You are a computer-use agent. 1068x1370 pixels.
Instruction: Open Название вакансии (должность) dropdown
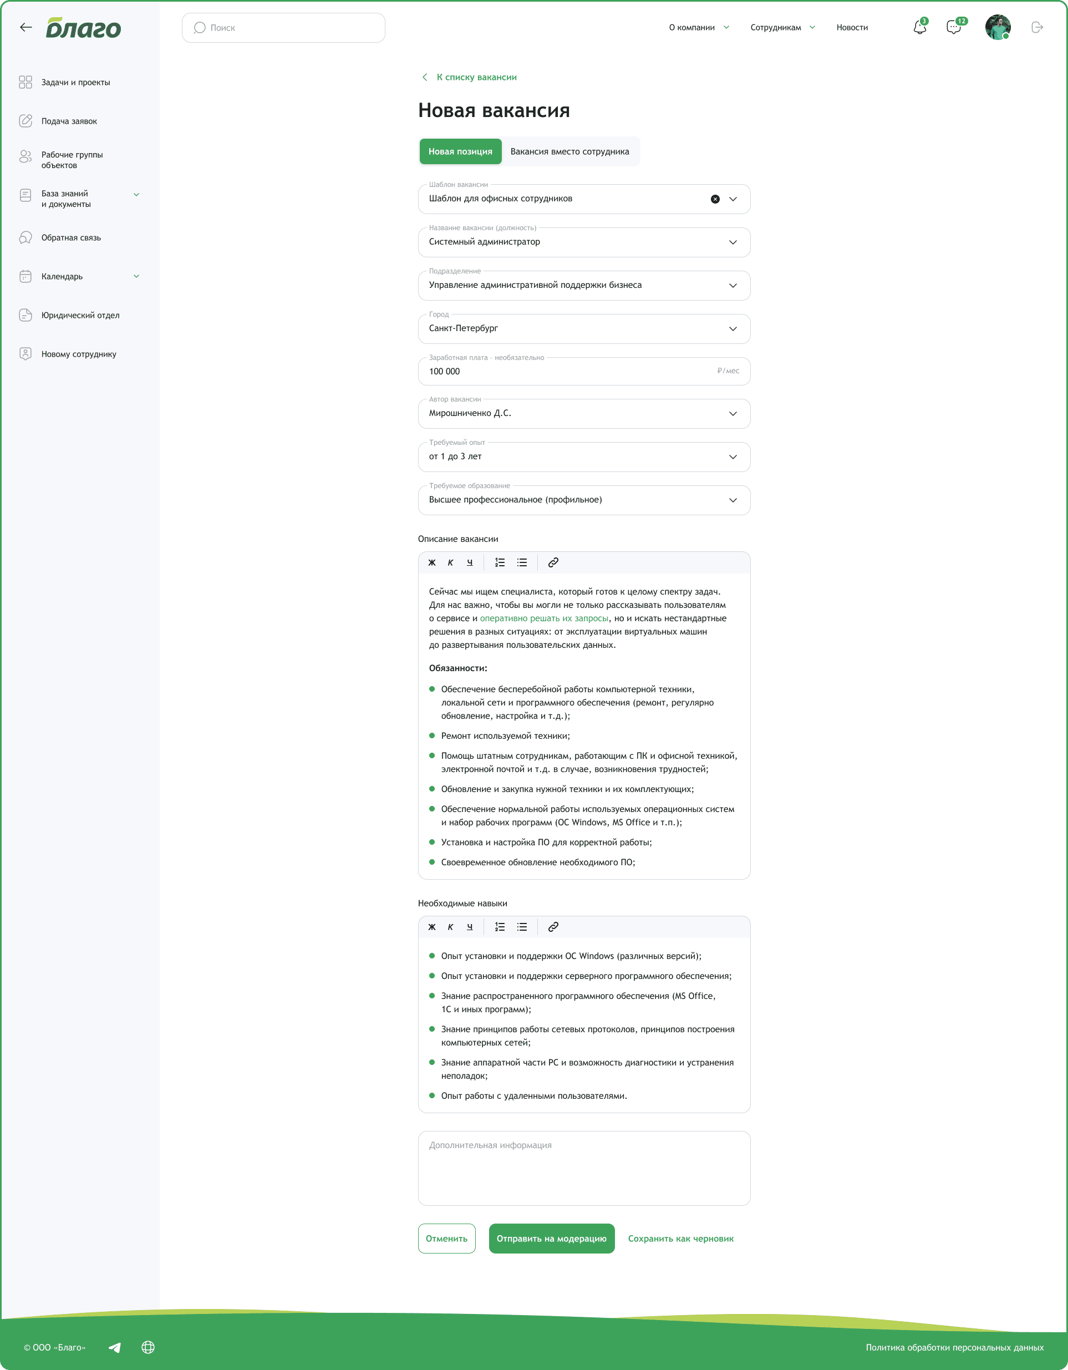point(584,242)
